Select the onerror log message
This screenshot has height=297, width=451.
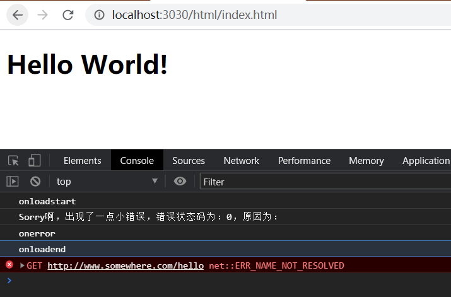pos(37,233)
